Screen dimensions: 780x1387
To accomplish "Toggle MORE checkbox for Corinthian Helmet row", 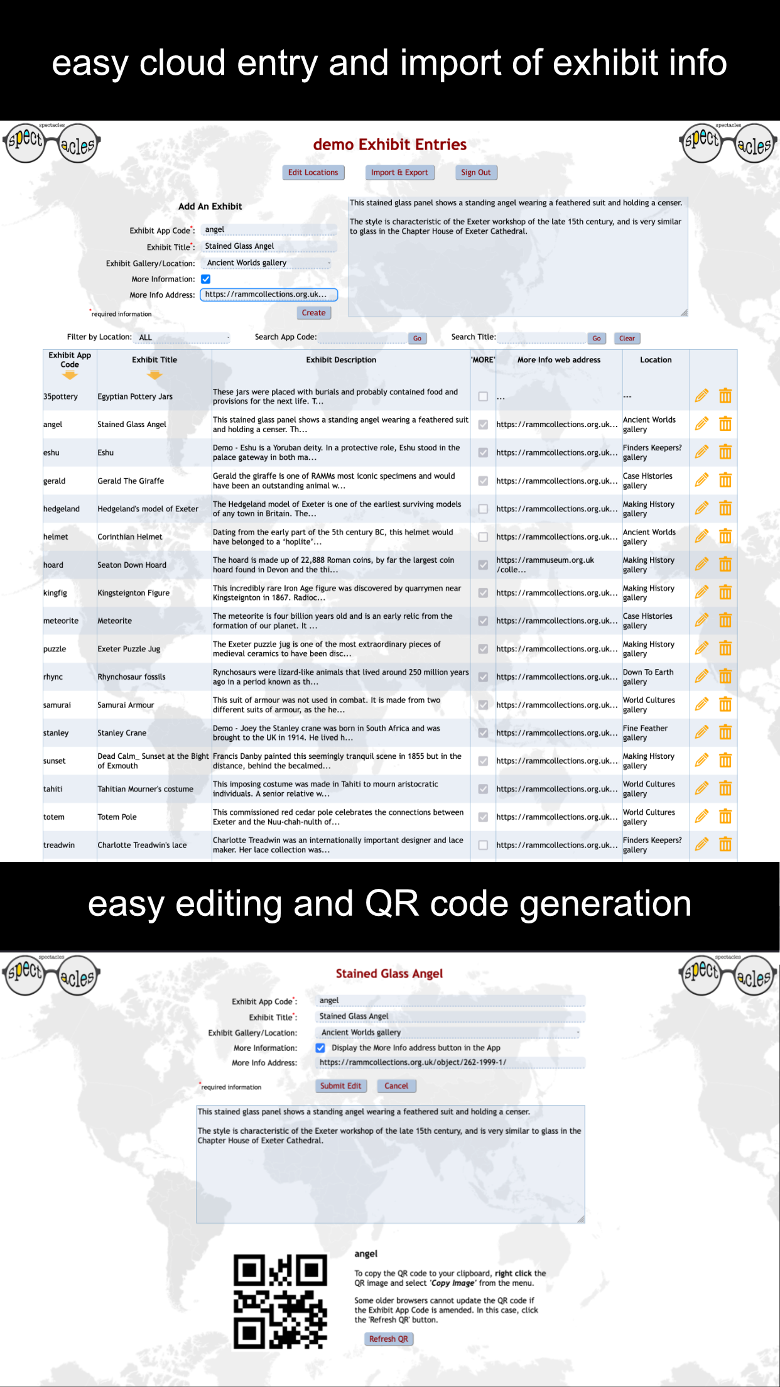I will point(483,537).
